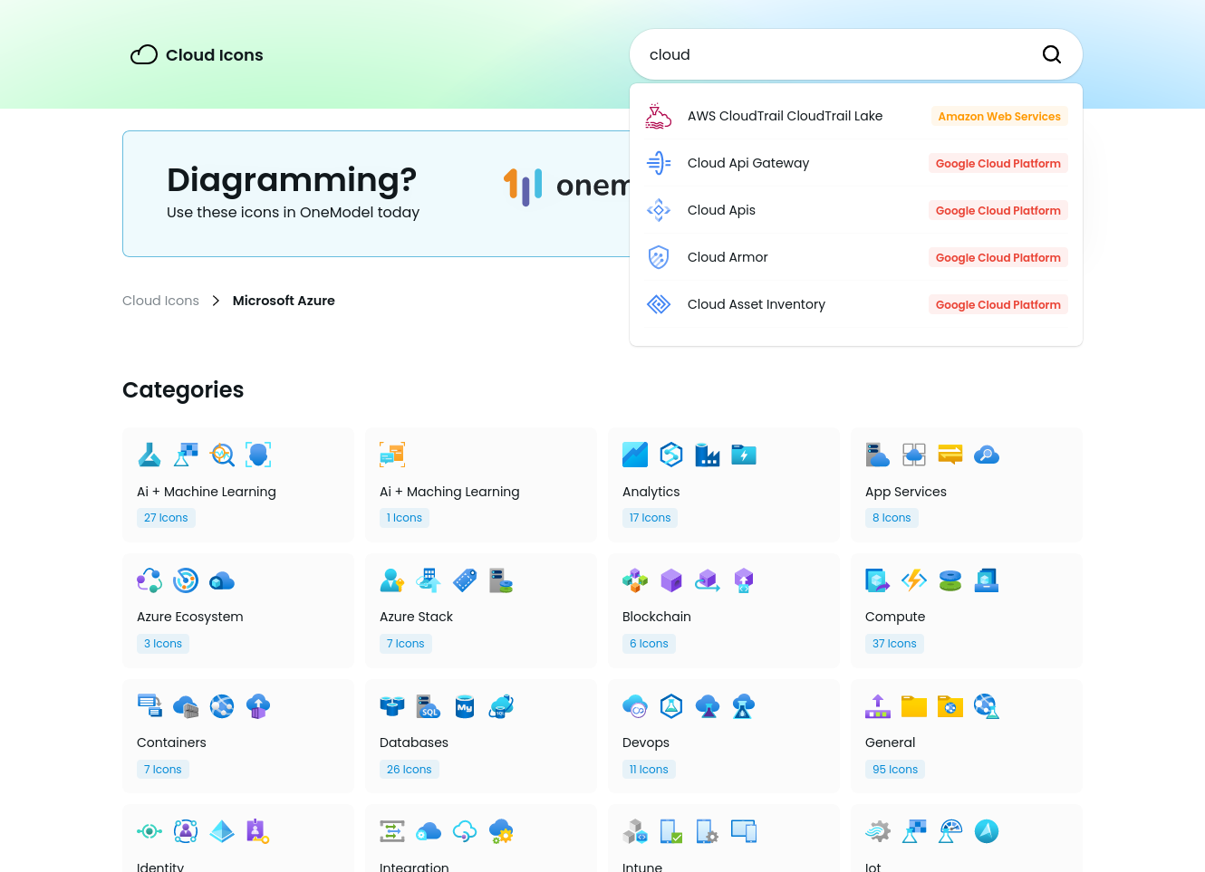Go to Cloud Icons breadcrumb link

160,301
